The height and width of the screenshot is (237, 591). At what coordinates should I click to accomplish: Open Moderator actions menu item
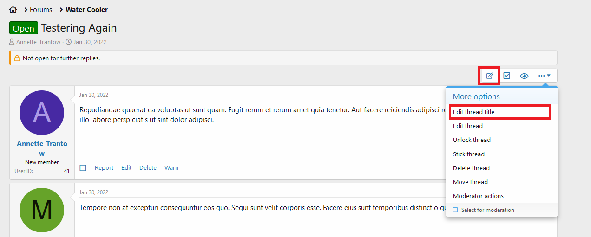pyautogui.click(x=478, y=196)
